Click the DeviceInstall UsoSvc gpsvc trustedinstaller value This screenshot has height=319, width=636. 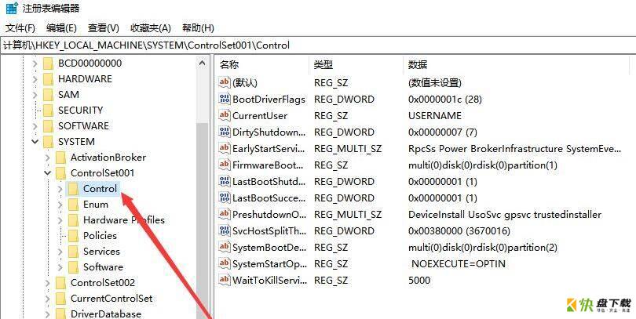point(505,215)
